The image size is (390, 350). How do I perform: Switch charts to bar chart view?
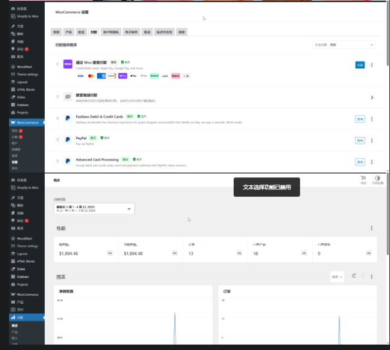[x=363, y=275]
